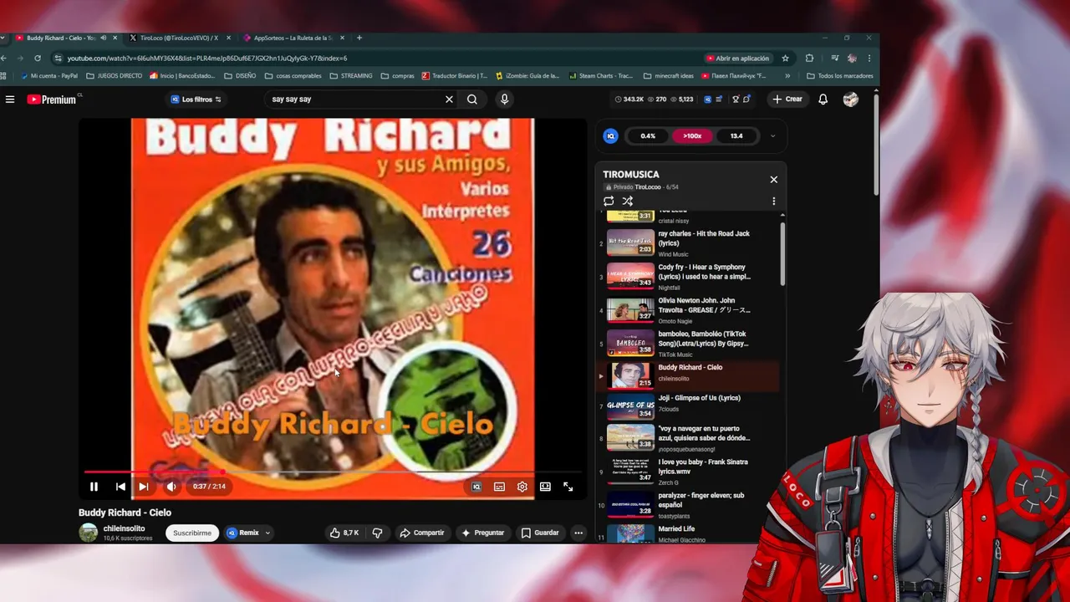Click the vidIQ icon in player controls
The width and height of the screenshot is (1070, 602).
tap(476, 487)
